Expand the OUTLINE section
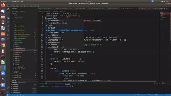This screenshot has height=96, width=171. 14,81
